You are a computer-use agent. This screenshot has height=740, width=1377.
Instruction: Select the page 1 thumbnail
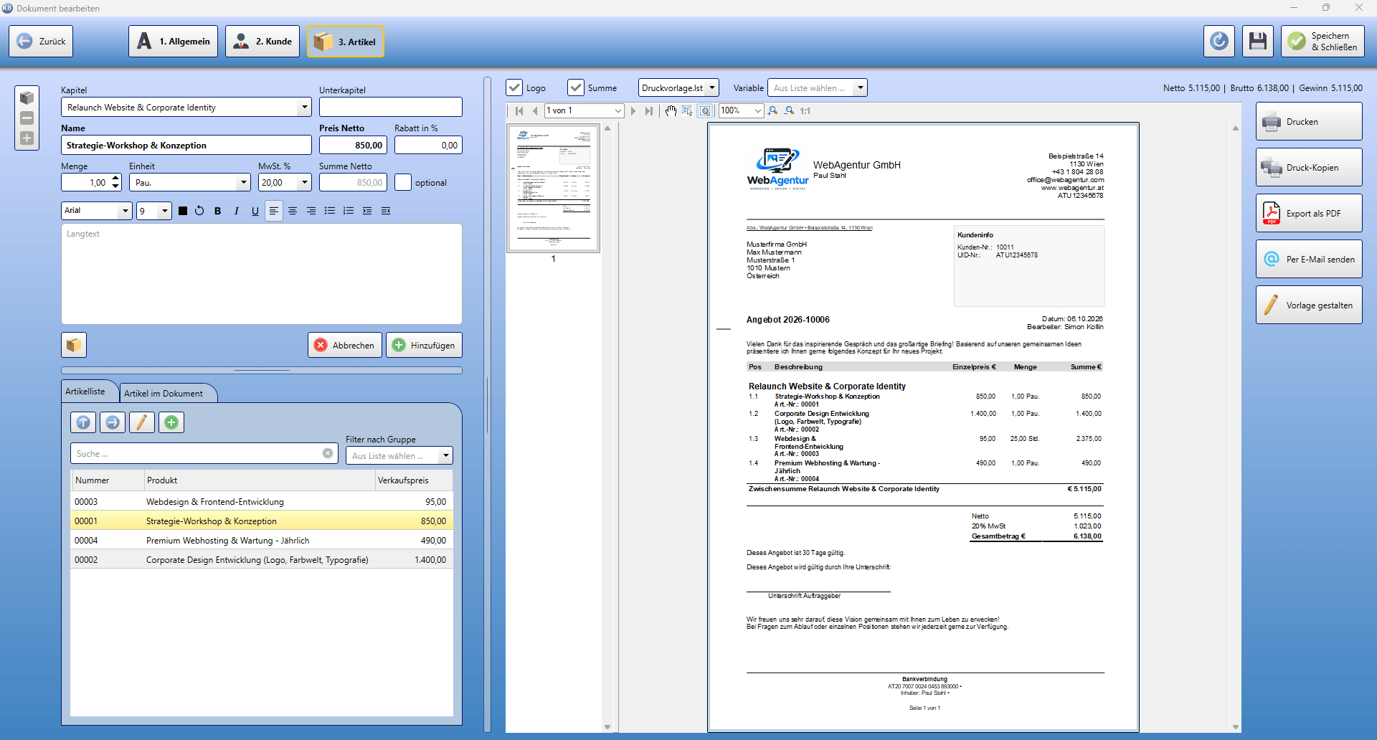[x=554, y=189]
